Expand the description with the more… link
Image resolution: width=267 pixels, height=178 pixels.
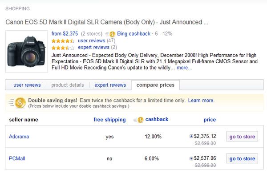click(x=184, y=68)
